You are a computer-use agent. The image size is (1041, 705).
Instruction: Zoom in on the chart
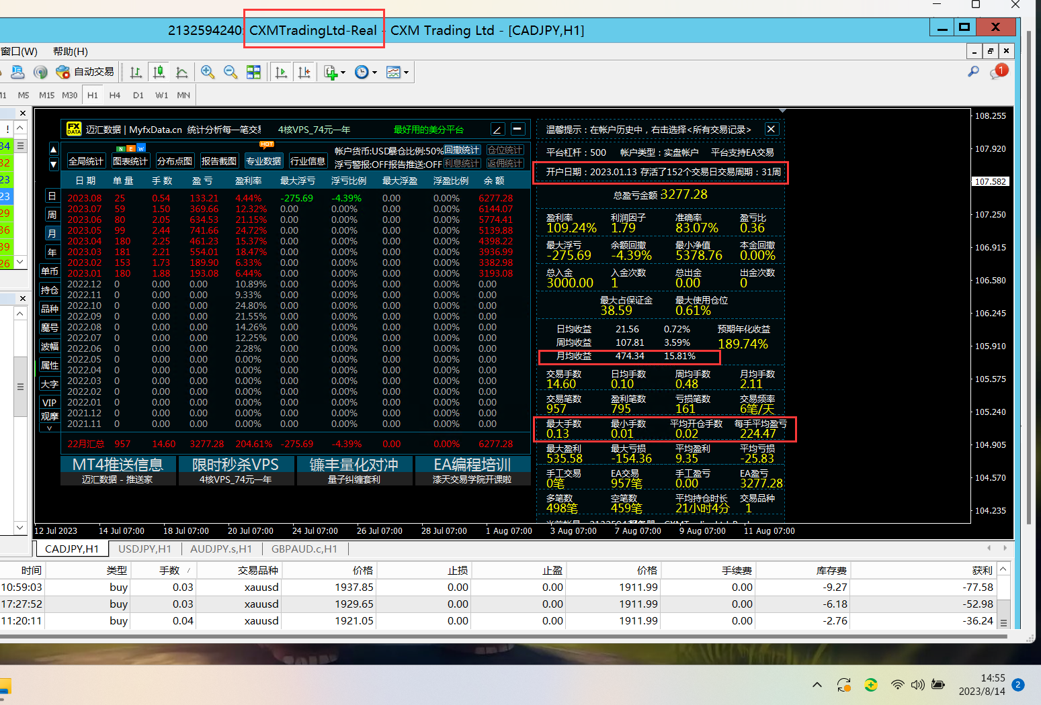pyautogui.click(x=208, y=72)
